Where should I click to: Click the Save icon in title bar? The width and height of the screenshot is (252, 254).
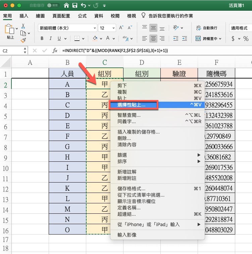coord(74,6)
